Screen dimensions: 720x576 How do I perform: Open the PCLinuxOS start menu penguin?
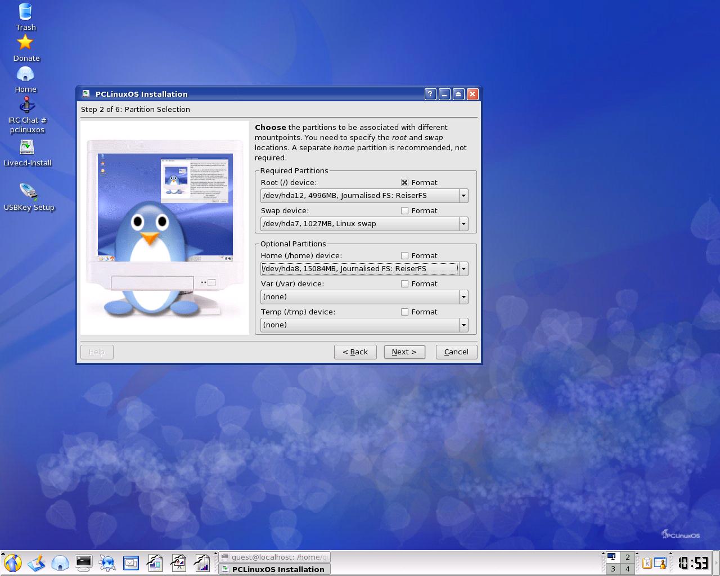point(12,562)
